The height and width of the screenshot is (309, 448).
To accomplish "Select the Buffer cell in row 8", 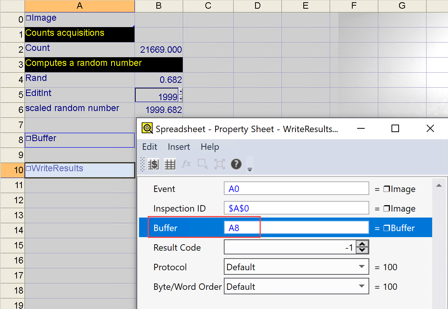I will (x=80, y=140).
